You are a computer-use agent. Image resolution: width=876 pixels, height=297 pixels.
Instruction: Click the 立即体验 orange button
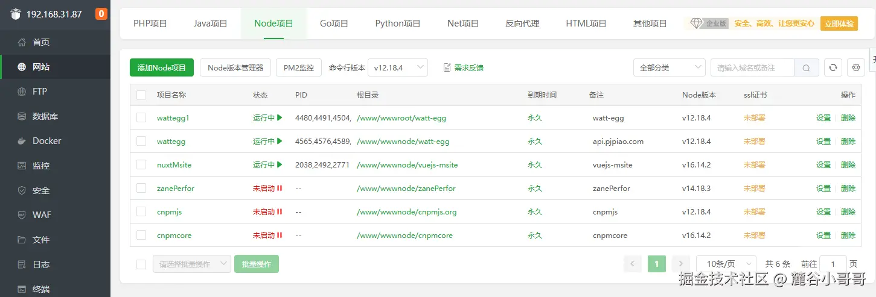coord(839,23)
